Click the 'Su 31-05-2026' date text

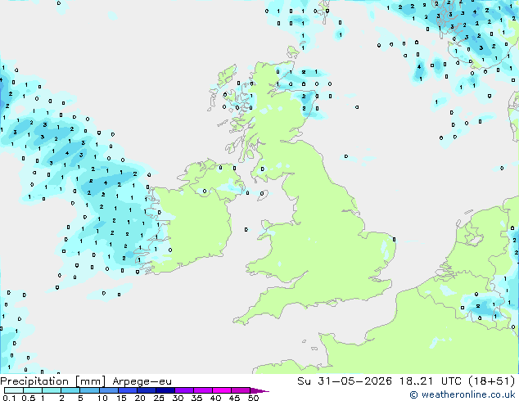[345, 381]
